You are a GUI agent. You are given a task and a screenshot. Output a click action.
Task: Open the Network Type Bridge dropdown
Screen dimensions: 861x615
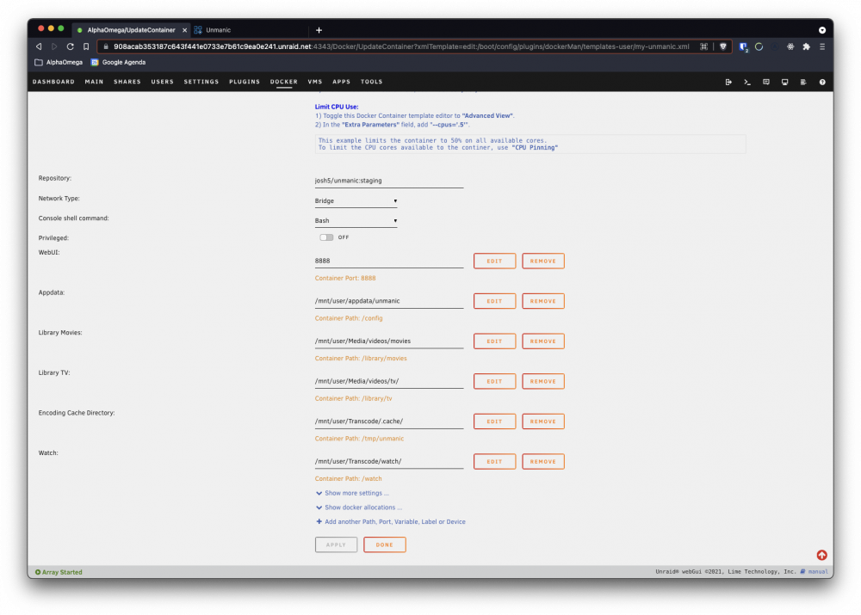pyautogui.click(x=356, y=200)
